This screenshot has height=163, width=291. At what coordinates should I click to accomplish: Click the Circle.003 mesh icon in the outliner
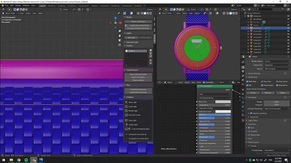pos(251,31)
